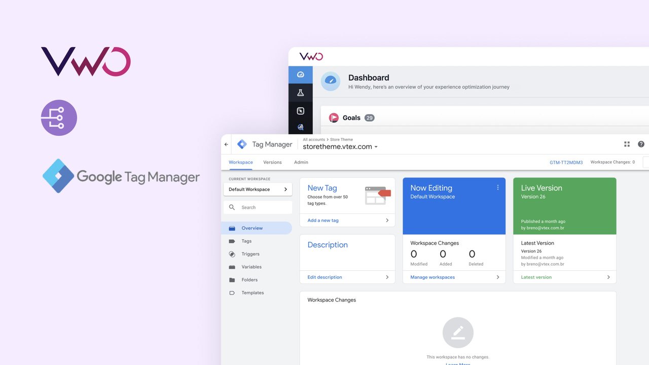The width and height of the screenshot is (649, 365).
Task: Switch to the Versions tab
Action: click(272, 162)
